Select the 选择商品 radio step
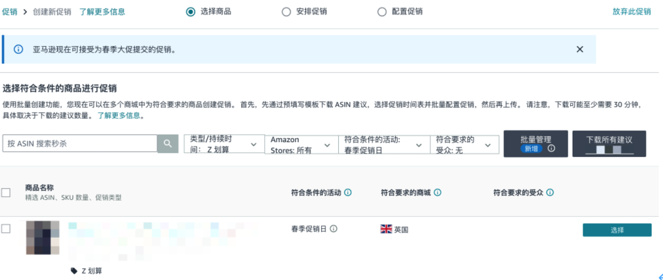This screenshot has height=280, width=663. 190,12
